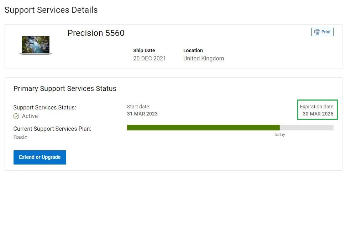Click the Active status text
Screen dimensions: 346x226
click(x=30, y=116)
